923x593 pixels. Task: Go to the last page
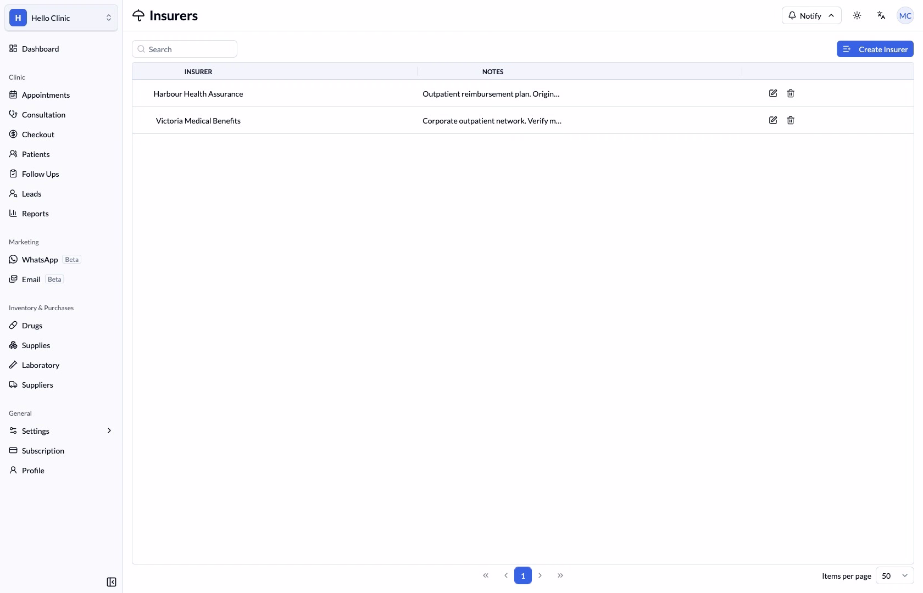click(560, 575)
